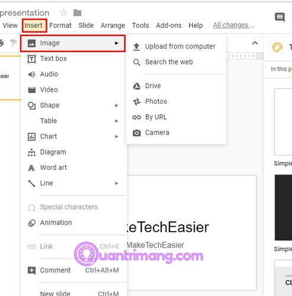The width and height of the screenshot is (292, 296).
Task: Click the presentation title text
Action: click(x=24, y=13)
